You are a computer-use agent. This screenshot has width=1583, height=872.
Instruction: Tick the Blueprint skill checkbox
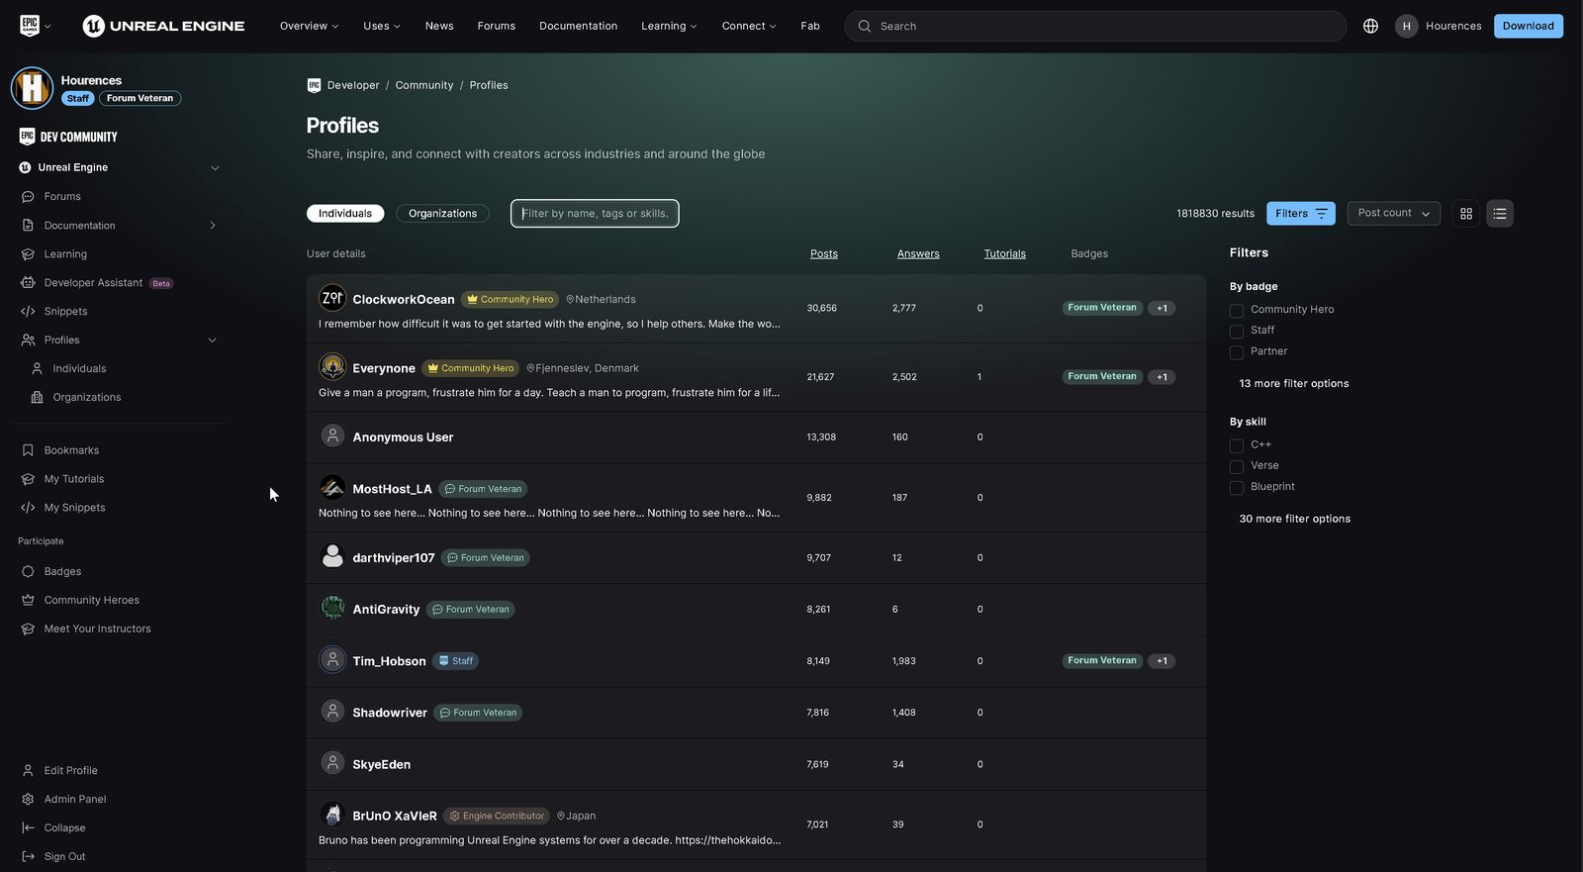point(1237,488)
